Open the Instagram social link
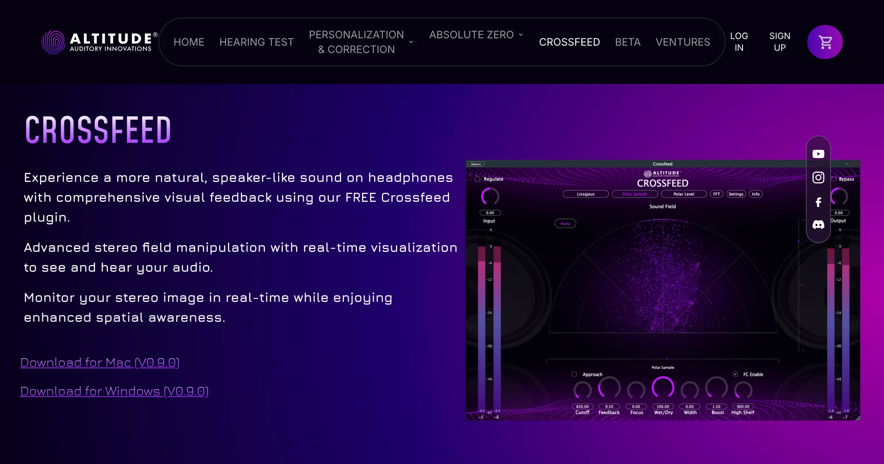The width and height of the screenshot is (884, 464). (818, 177)
